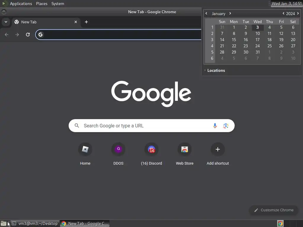Open a new tab with the plus icon
Screen dimensions: 303x227
tap(86, 22)
